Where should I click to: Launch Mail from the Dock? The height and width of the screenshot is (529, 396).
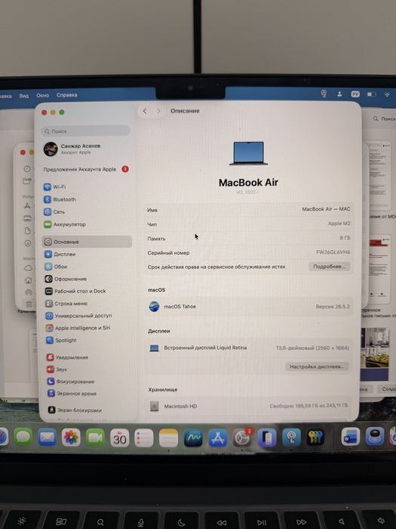[x=47, y=438]
